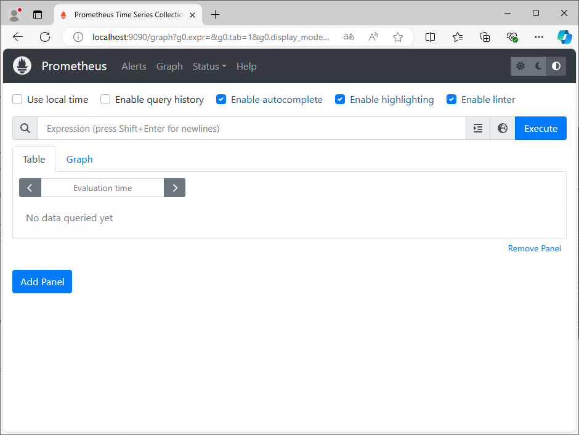Open the favorites list icon
Viewport: 579px width, 435px height.
click(x=458, y=37)
